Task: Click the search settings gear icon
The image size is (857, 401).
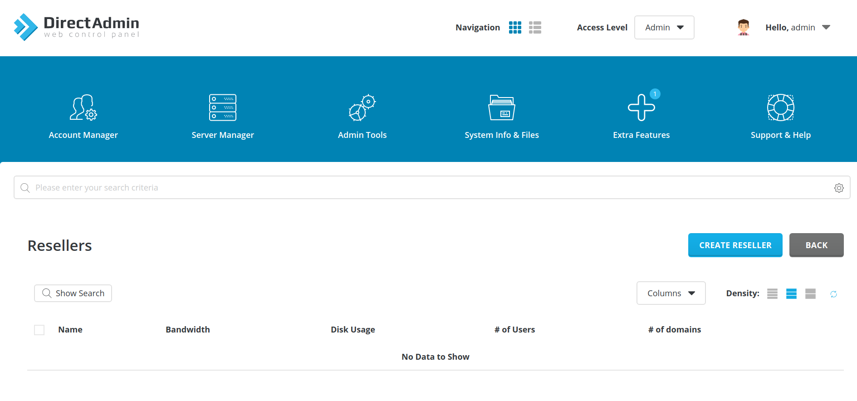Action: 839,188
